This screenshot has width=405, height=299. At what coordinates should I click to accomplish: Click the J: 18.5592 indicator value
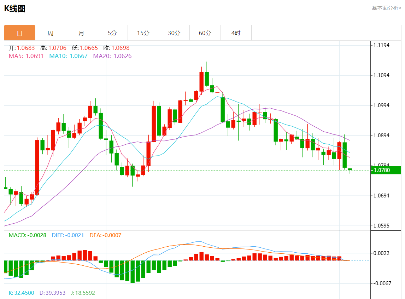82,293
